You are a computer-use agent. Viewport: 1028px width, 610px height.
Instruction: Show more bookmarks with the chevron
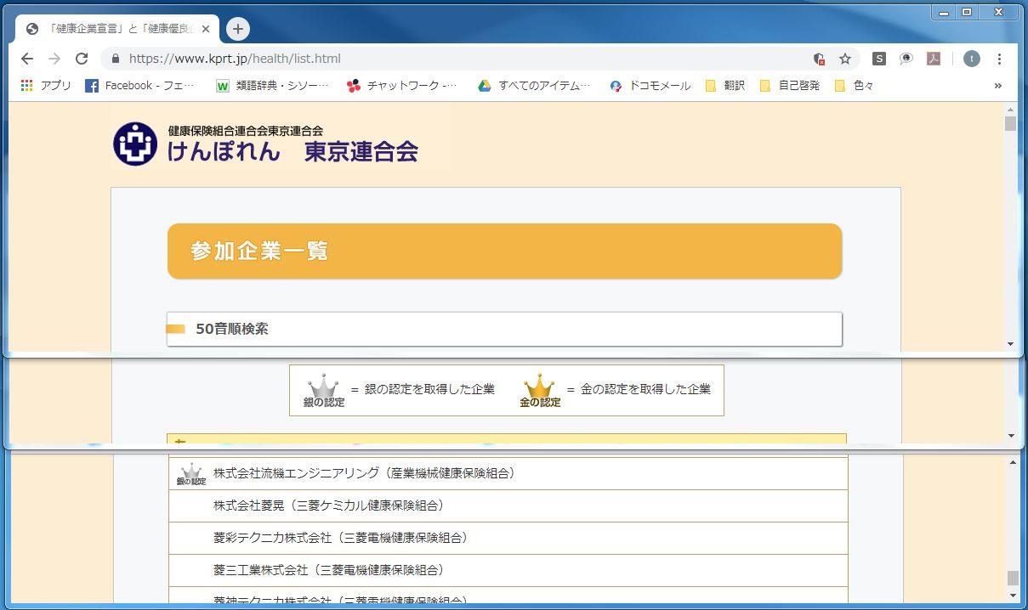[x=997, y=86]
